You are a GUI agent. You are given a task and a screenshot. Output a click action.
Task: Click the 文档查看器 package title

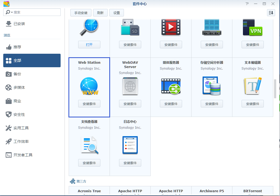[89, 122]
